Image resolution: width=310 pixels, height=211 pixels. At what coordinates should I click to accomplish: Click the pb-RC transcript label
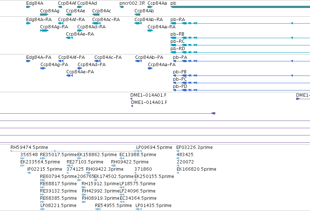177,41
